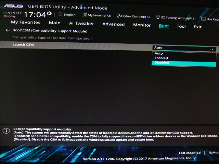Click the ASUS logo

tap(13, 6)
